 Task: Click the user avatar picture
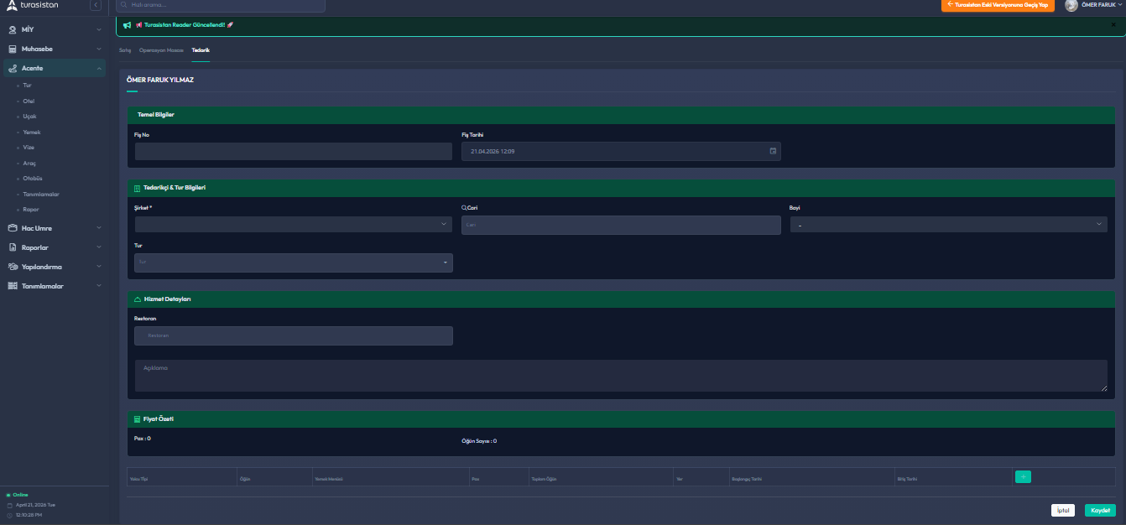click(1071, 6)
